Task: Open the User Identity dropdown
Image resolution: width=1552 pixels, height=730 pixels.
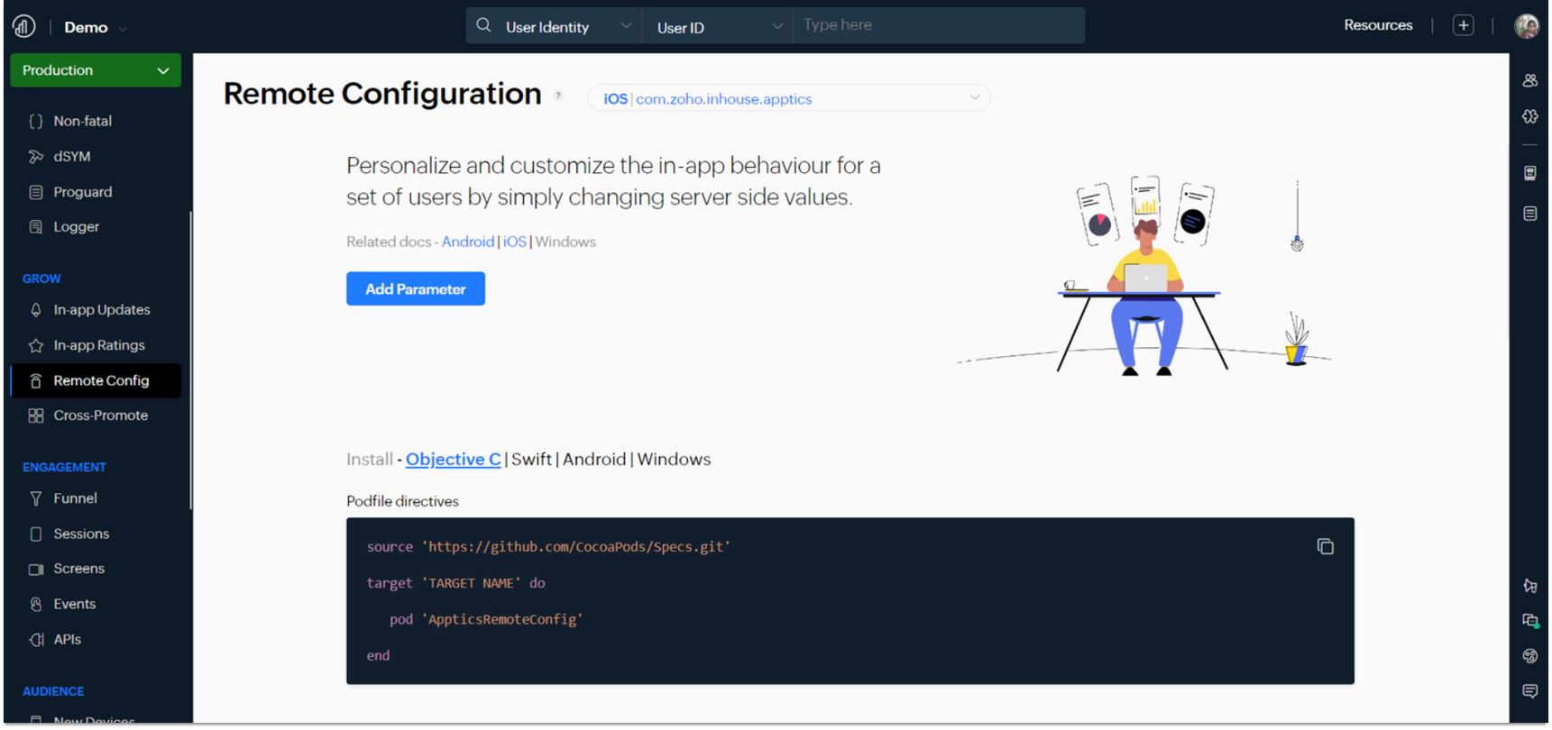Action: (567, 27)
